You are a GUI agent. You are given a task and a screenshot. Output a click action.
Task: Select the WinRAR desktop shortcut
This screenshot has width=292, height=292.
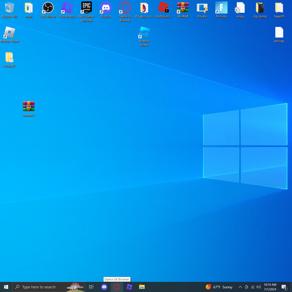183,10
